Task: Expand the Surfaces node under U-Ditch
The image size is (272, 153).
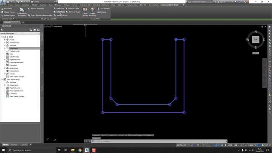Action: [x=5, y=45]
